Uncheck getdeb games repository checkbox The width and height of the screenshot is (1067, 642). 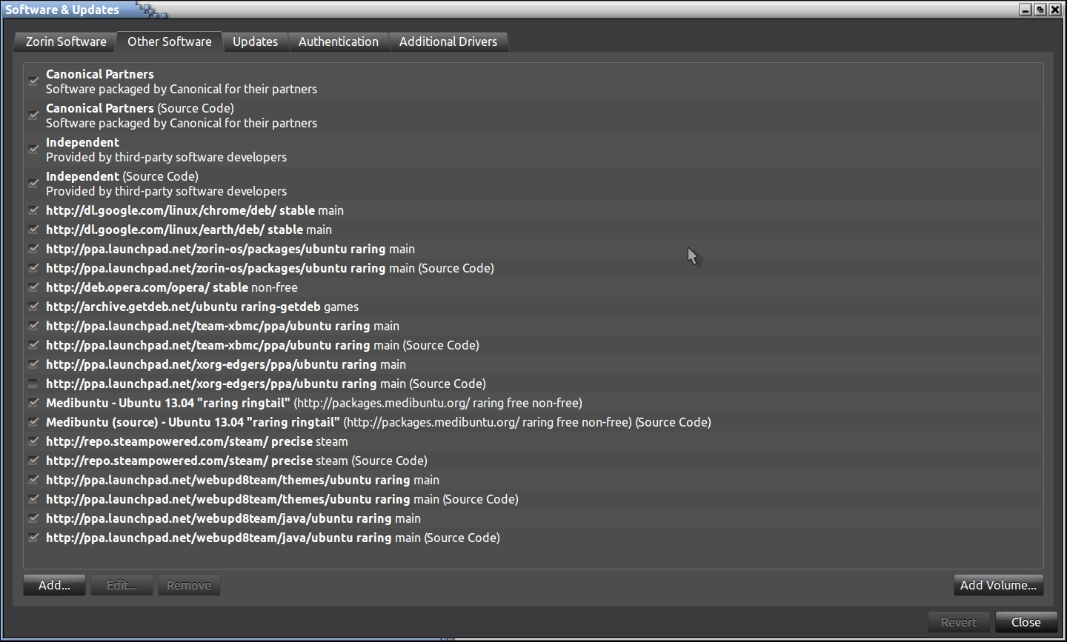(x=33, y=307)
